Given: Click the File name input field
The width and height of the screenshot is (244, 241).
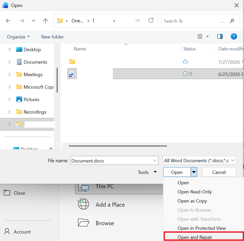Looking at the screenshot, I should click(114, 160).
